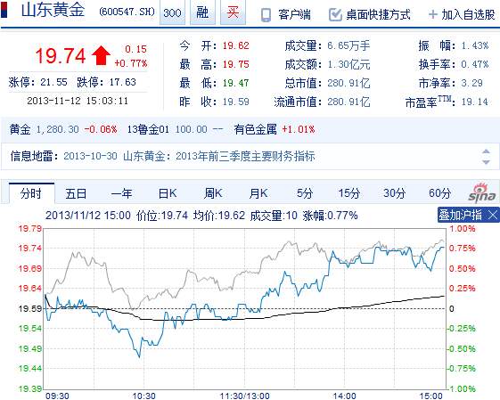Screen dimensions: 500x400
Task: Click the Sina logo icon
Action: (482, 193)
